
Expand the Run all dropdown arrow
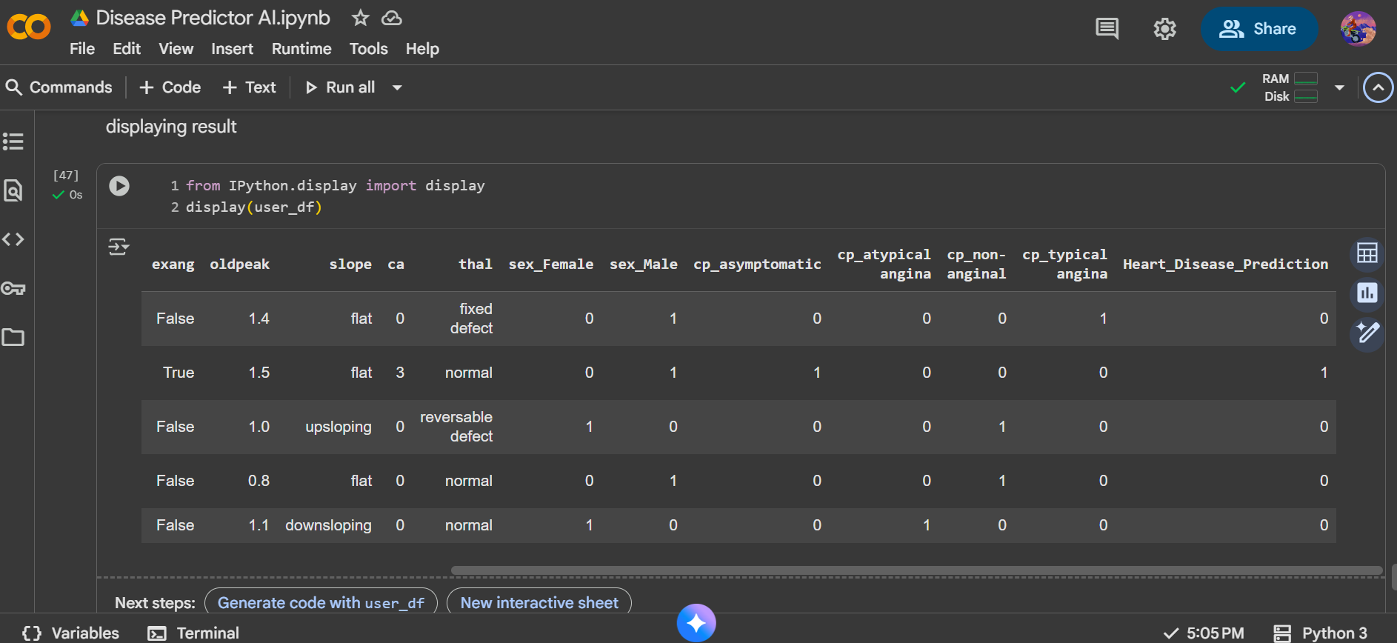[x=397, y=87]
